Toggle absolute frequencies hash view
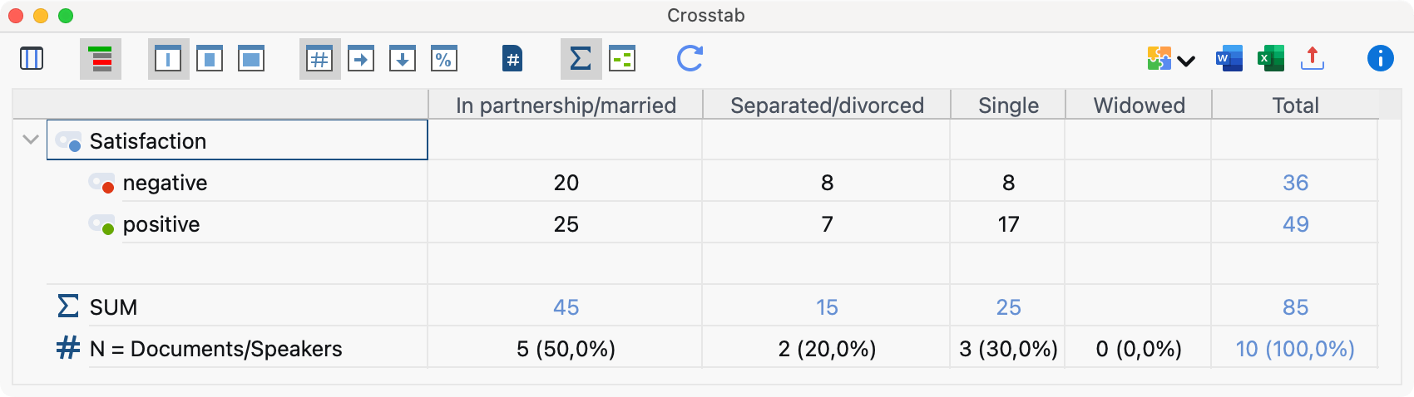This screenshot has height=397, width=1414. (319, 59)
